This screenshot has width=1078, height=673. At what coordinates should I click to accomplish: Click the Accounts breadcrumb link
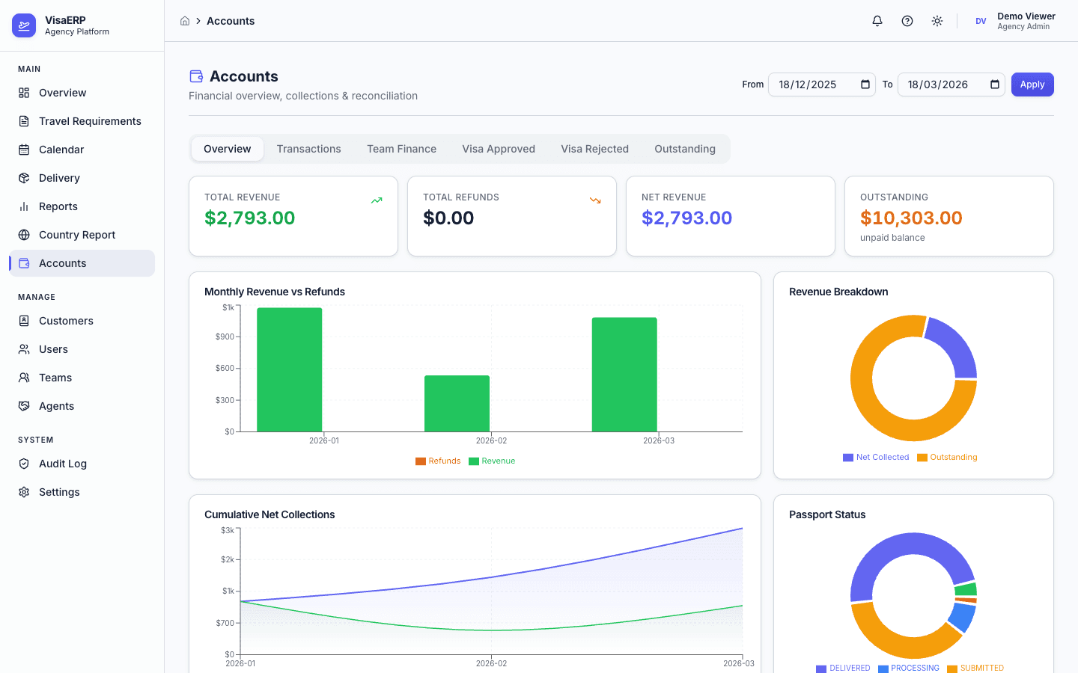[231, 21]
